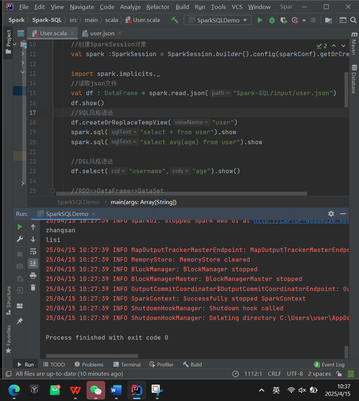
Task: Open the run anything terminal-window icon
Action: [x=343, y=20]
